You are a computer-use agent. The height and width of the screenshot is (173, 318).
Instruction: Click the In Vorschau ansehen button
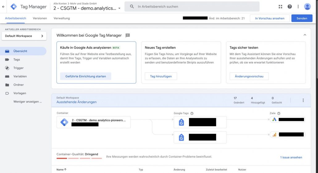click(x=270, y=18)
